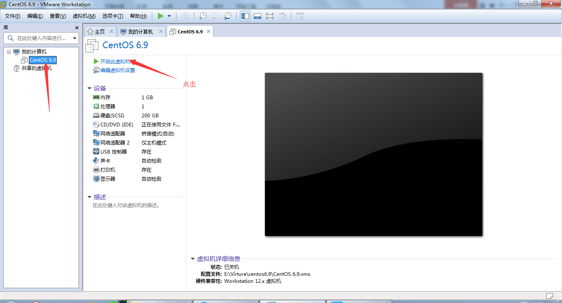The image size is (562, 303).
Task: Open the snapshot manager from toolbar
Action: point(228,16)
